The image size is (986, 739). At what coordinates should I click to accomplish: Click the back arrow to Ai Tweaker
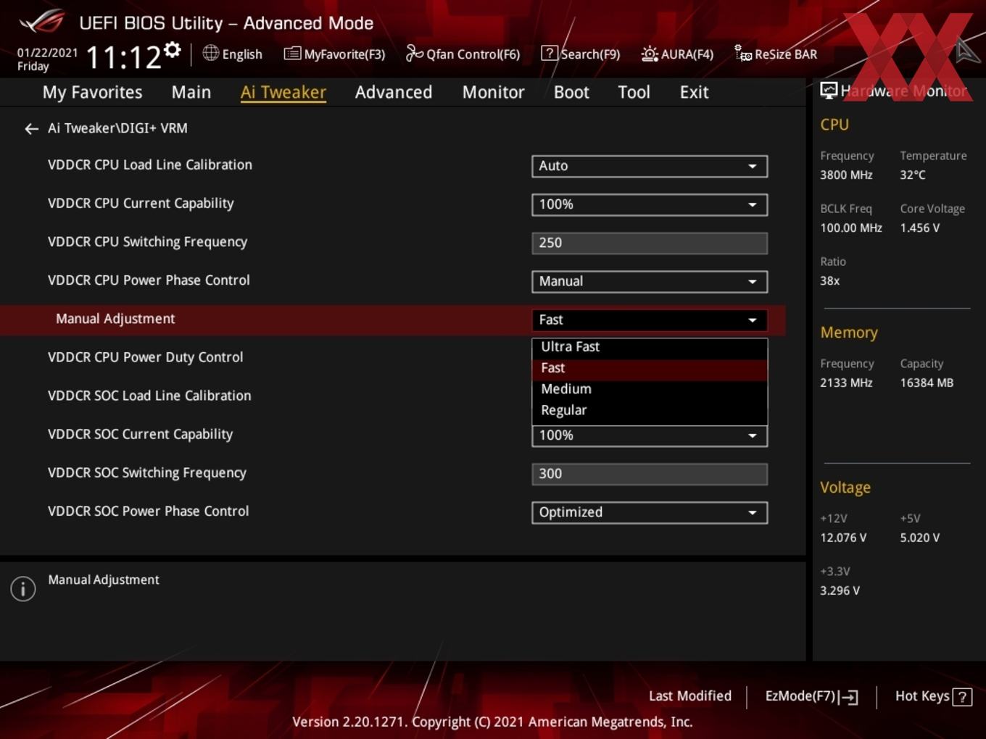point(31,129)
